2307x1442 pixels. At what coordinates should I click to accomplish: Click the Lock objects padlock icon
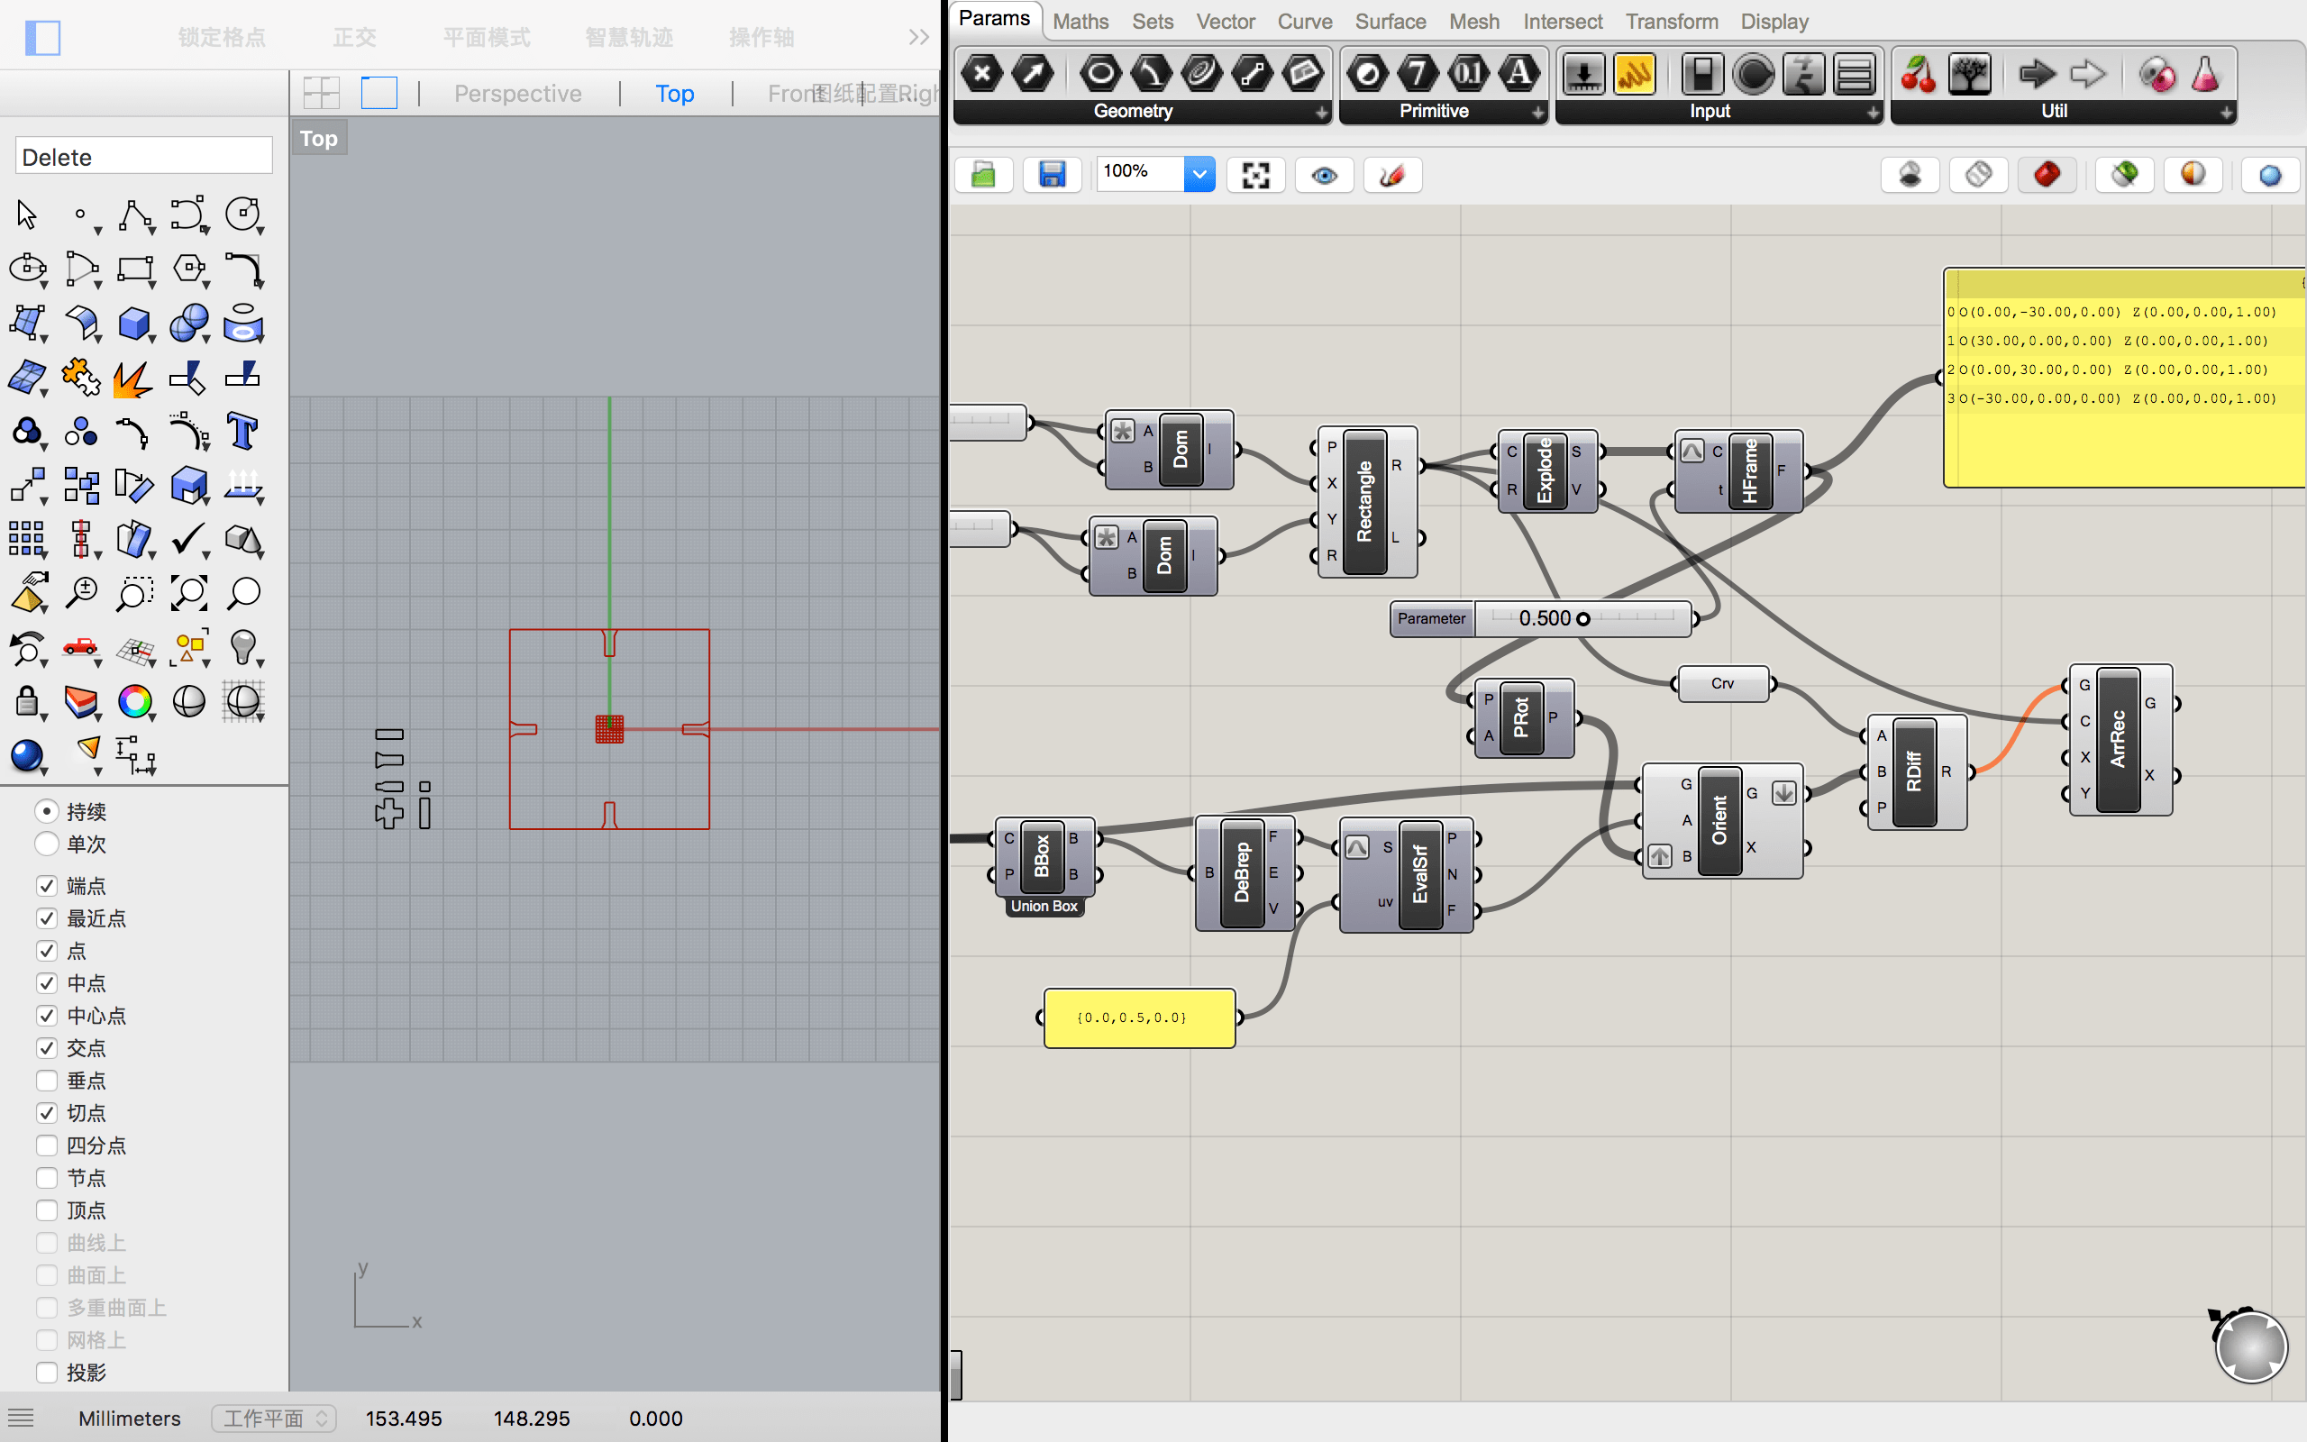coord(27,702)
